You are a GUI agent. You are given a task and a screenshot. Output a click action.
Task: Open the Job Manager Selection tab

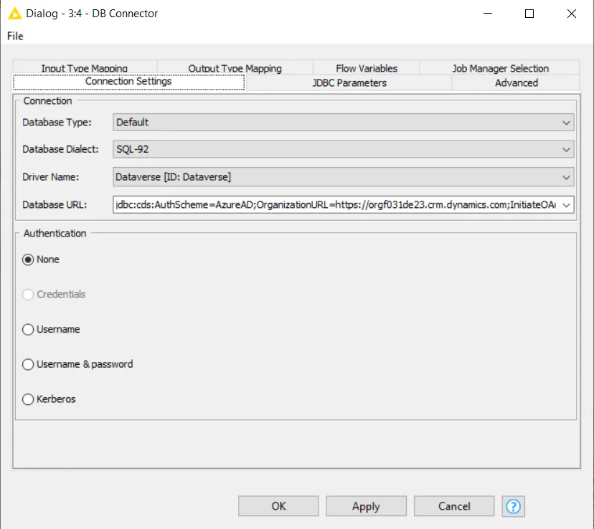(x=499, y=67)
